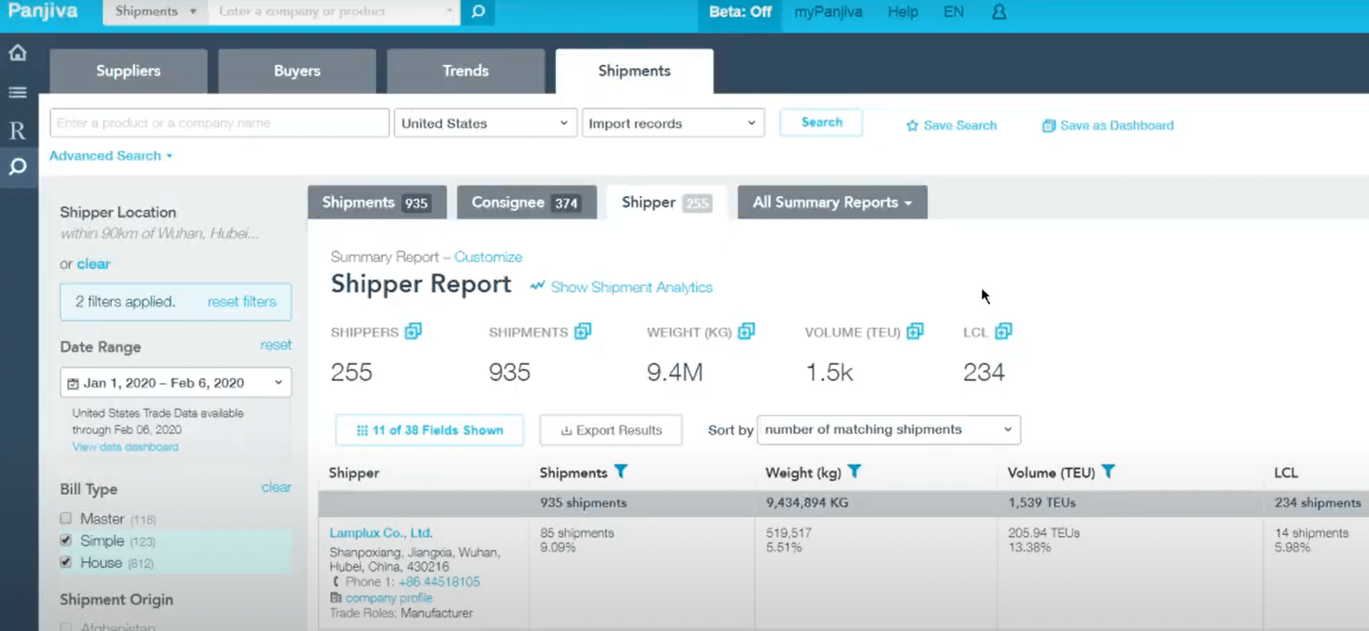Open the top search box suggestion arrow

coord(449,12)
